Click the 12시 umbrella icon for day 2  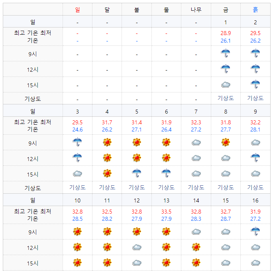255,69
